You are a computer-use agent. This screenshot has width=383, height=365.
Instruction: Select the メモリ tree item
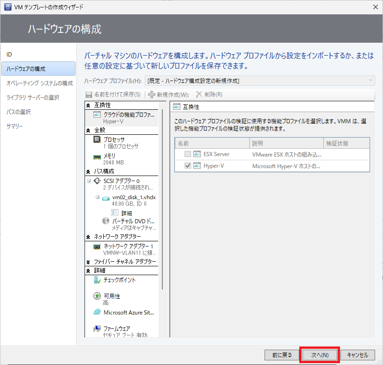(122, 159)
